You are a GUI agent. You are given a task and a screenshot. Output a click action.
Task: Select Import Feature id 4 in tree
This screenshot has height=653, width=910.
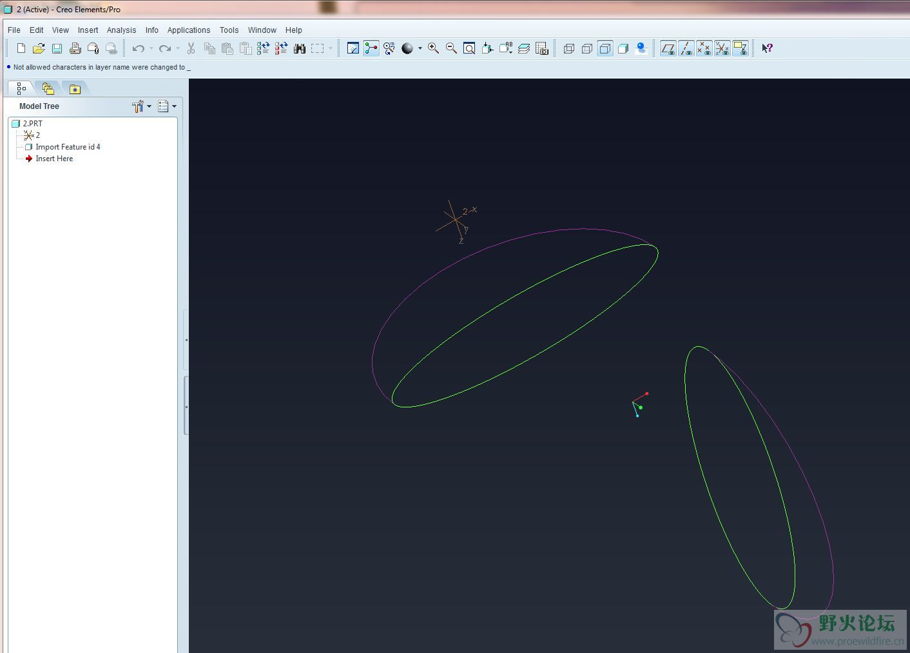(68, 147)
